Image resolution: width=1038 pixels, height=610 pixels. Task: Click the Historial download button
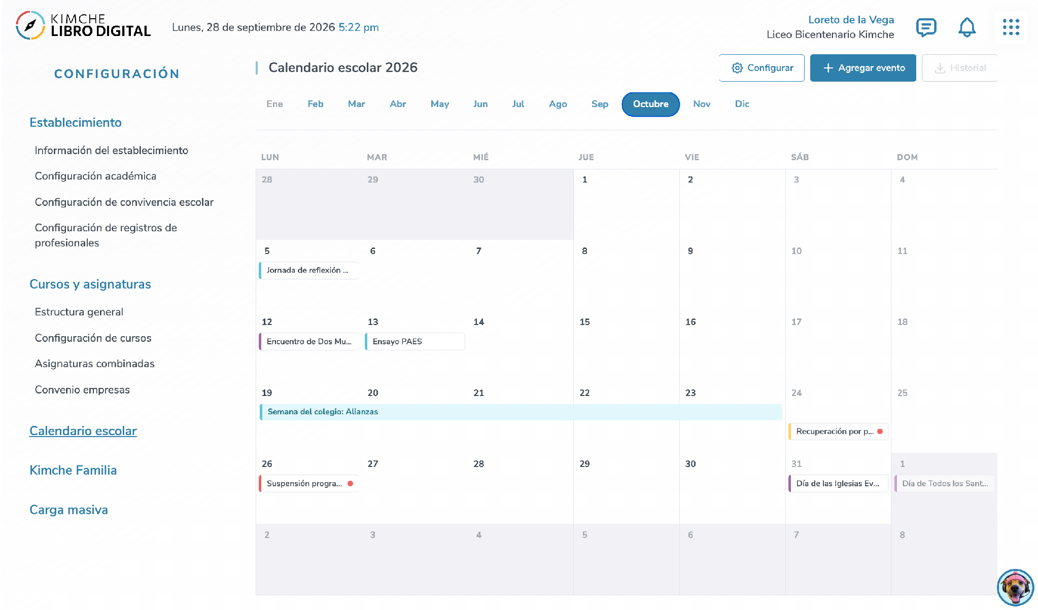[959, 68]
